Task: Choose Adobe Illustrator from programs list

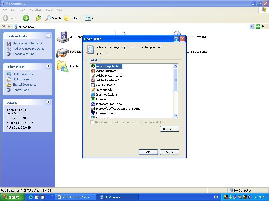Action: pyautogui.click(x=107, y=71)
